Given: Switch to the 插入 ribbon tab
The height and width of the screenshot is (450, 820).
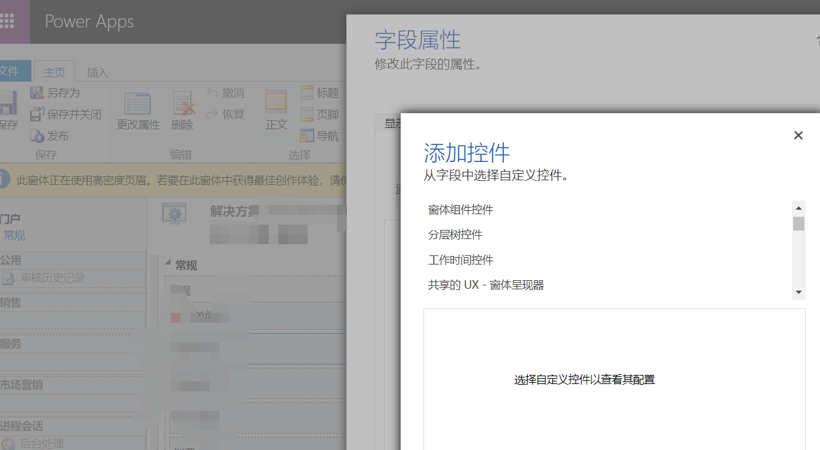Looking at the screenshot, I should pos(96,72).
